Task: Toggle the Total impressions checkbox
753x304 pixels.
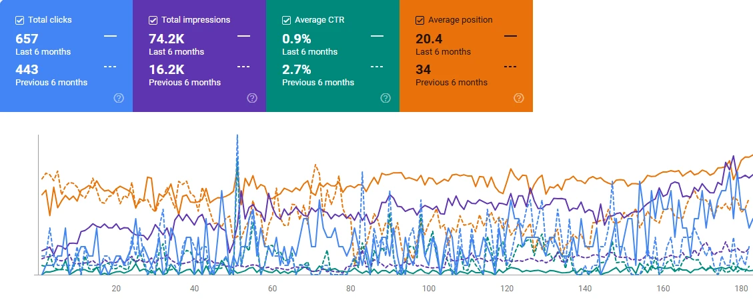Action: point(153,20)
